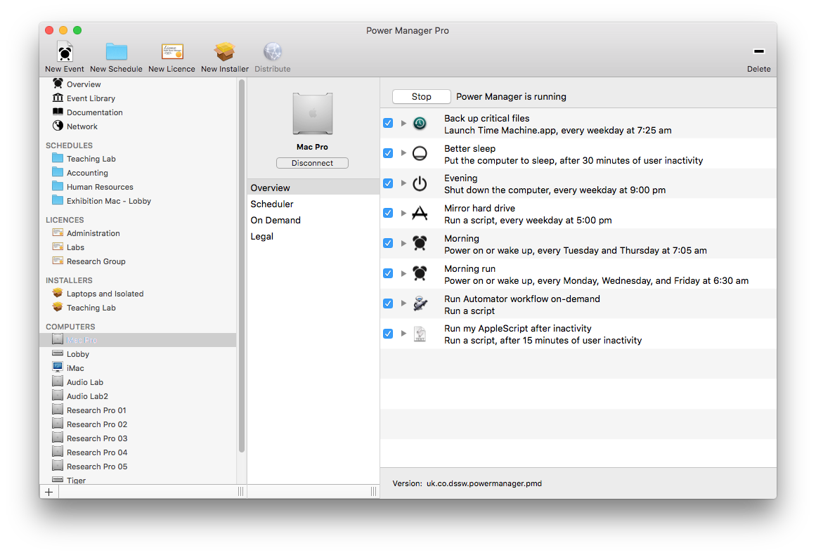Screen dimensions: 816x555
Task: Click the AppleScript document icon for inactivity event
Action: pos(420,334)
